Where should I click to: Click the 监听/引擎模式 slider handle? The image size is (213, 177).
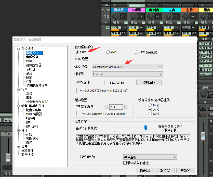coord(146,128)
